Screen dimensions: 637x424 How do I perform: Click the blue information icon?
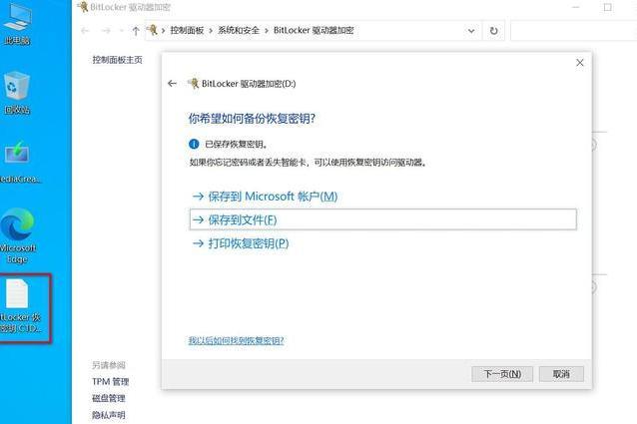[194, 144]
